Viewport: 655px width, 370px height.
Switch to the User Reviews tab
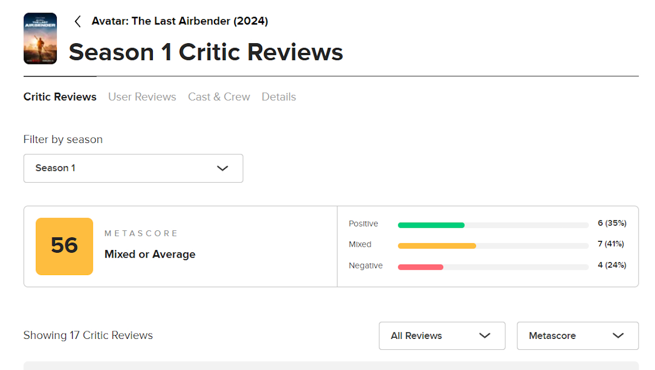[x=142, y=97]
